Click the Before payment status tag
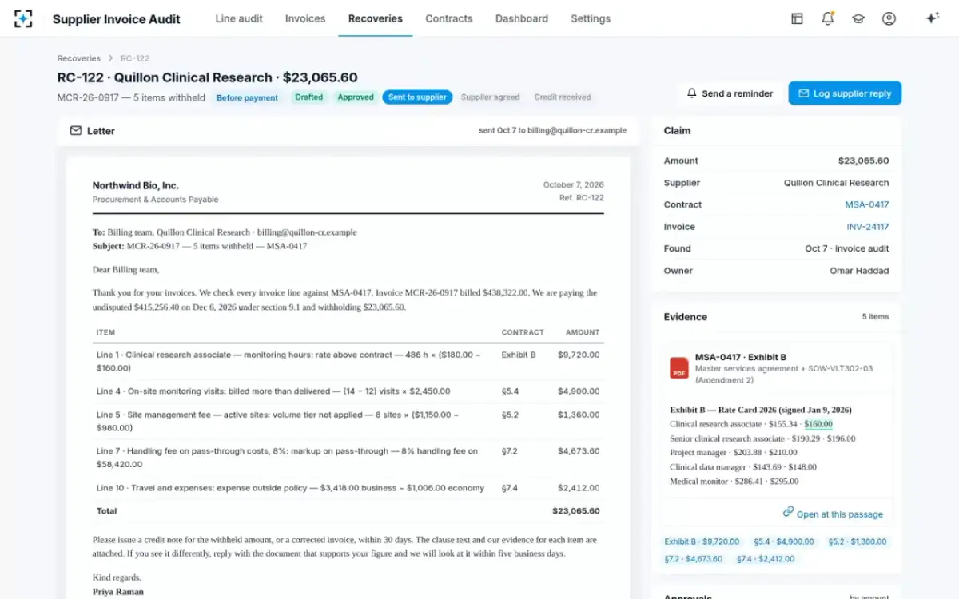 pyautogui.click(x=248, y=97)
